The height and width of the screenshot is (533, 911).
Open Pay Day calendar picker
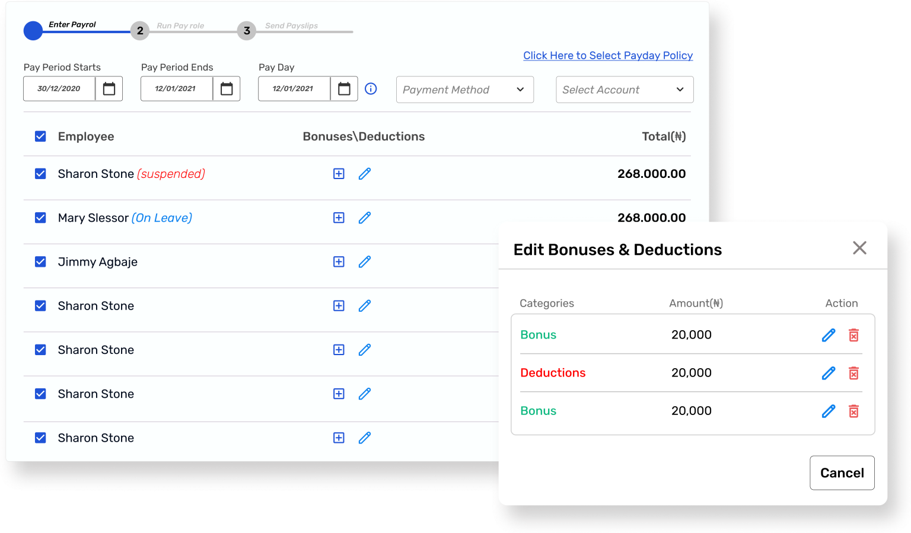point(344,89)
